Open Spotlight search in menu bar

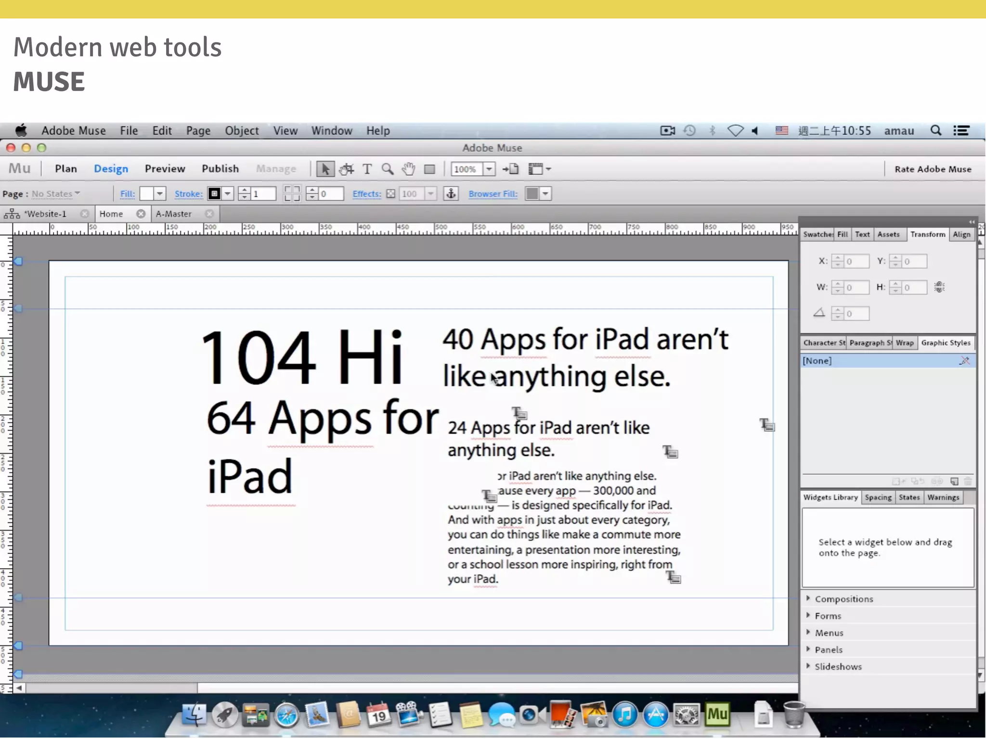coord(935,130)
